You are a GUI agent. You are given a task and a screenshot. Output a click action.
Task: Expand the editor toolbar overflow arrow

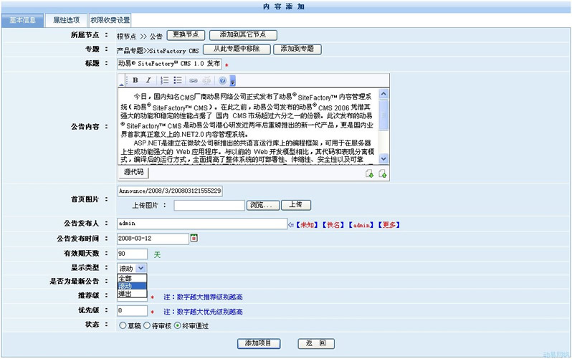[x=233, y=81]
